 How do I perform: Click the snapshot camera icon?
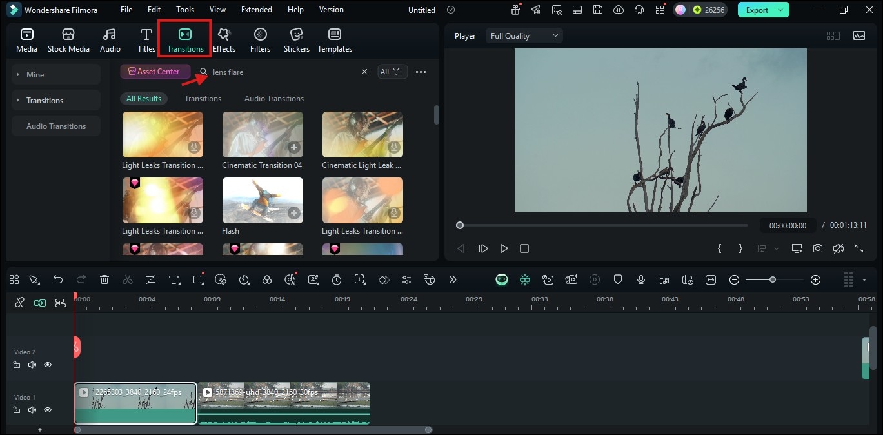[x=818, y=248]
